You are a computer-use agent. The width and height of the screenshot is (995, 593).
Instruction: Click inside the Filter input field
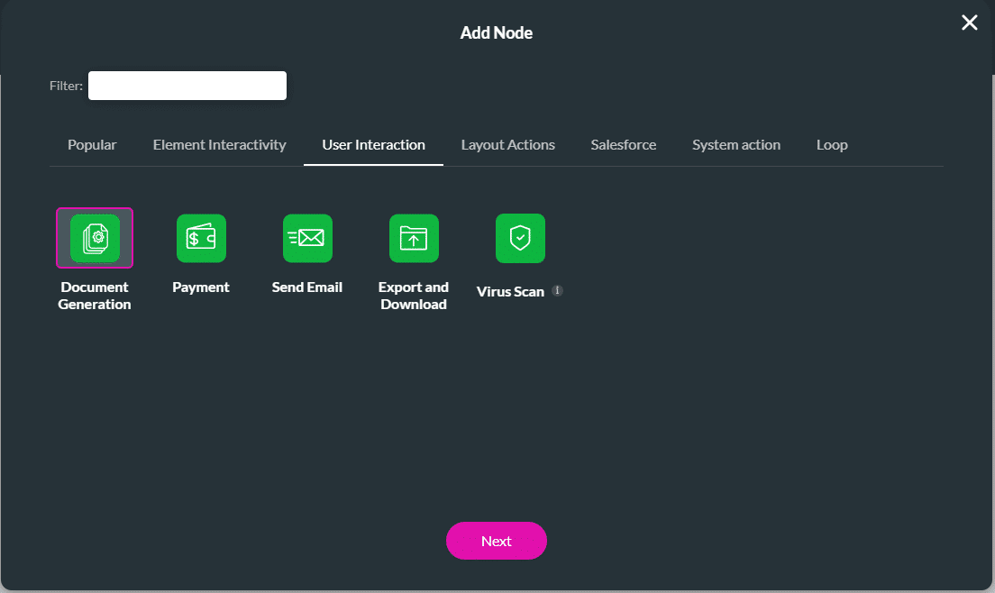(187, 85)
